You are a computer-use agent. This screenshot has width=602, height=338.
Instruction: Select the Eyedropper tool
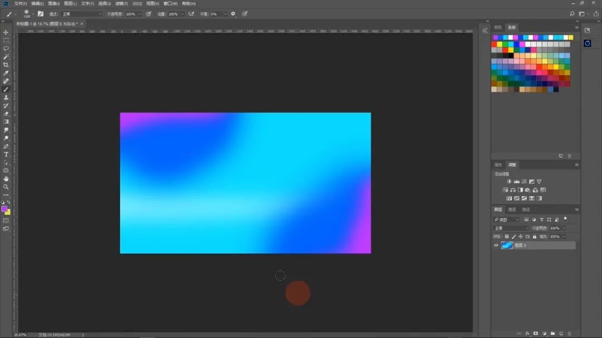(x=6, y=73)
